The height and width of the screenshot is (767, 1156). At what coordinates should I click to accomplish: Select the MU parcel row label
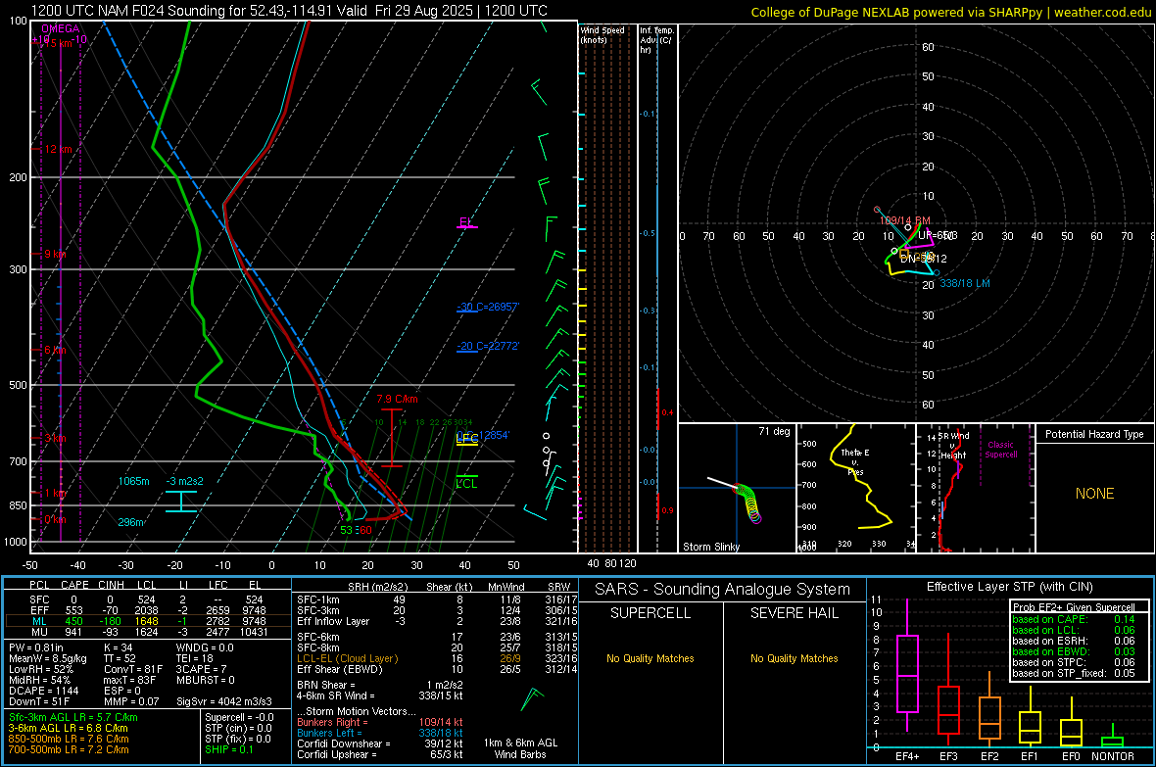tap(40, 631)
